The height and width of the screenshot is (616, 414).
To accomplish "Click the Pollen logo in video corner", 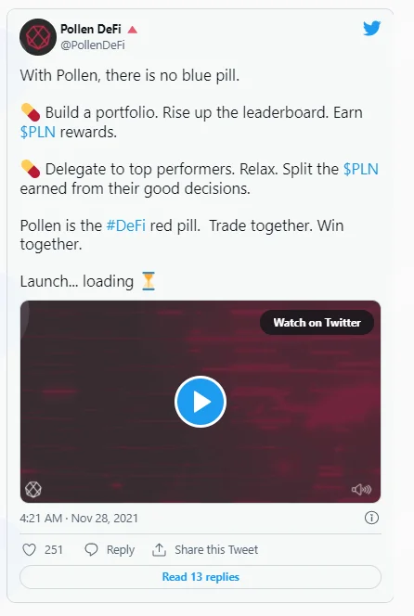I will click(x=33, y=489).
